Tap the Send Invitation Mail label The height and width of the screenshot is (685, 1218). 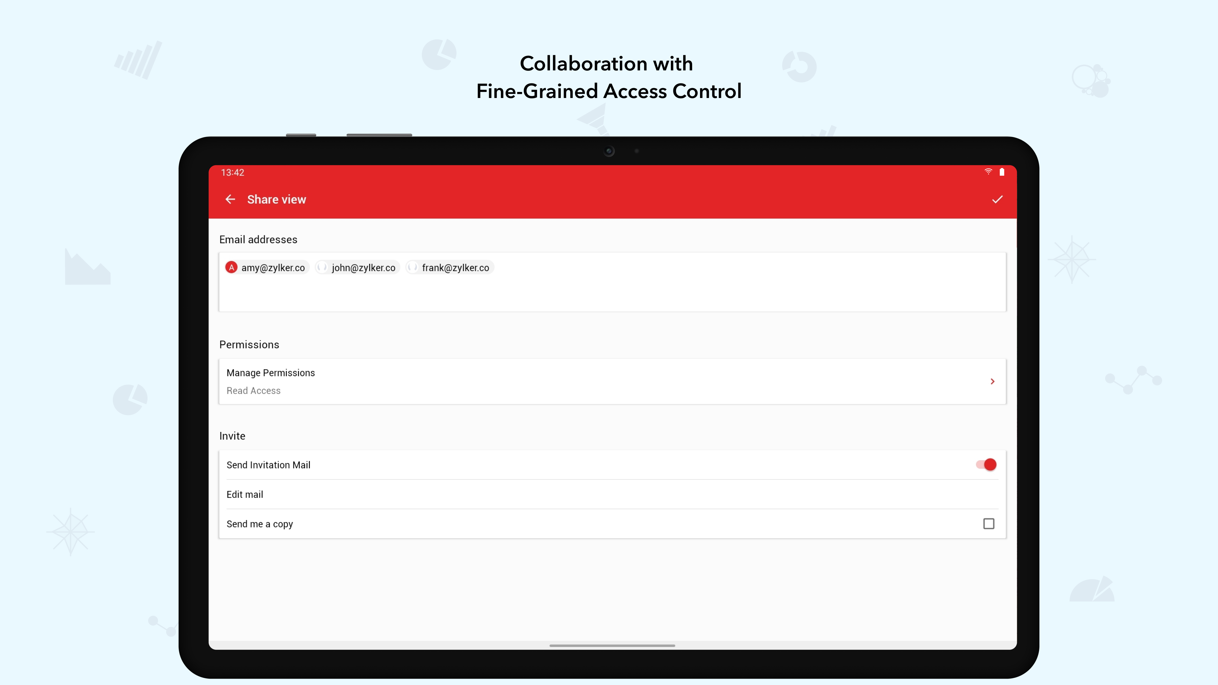pyautogui.click(x=269, y=465)
